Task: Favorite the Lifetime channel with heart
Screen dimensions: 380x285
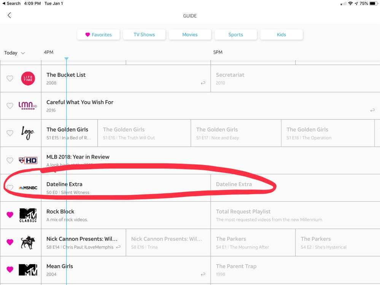Action: point(10,78)
